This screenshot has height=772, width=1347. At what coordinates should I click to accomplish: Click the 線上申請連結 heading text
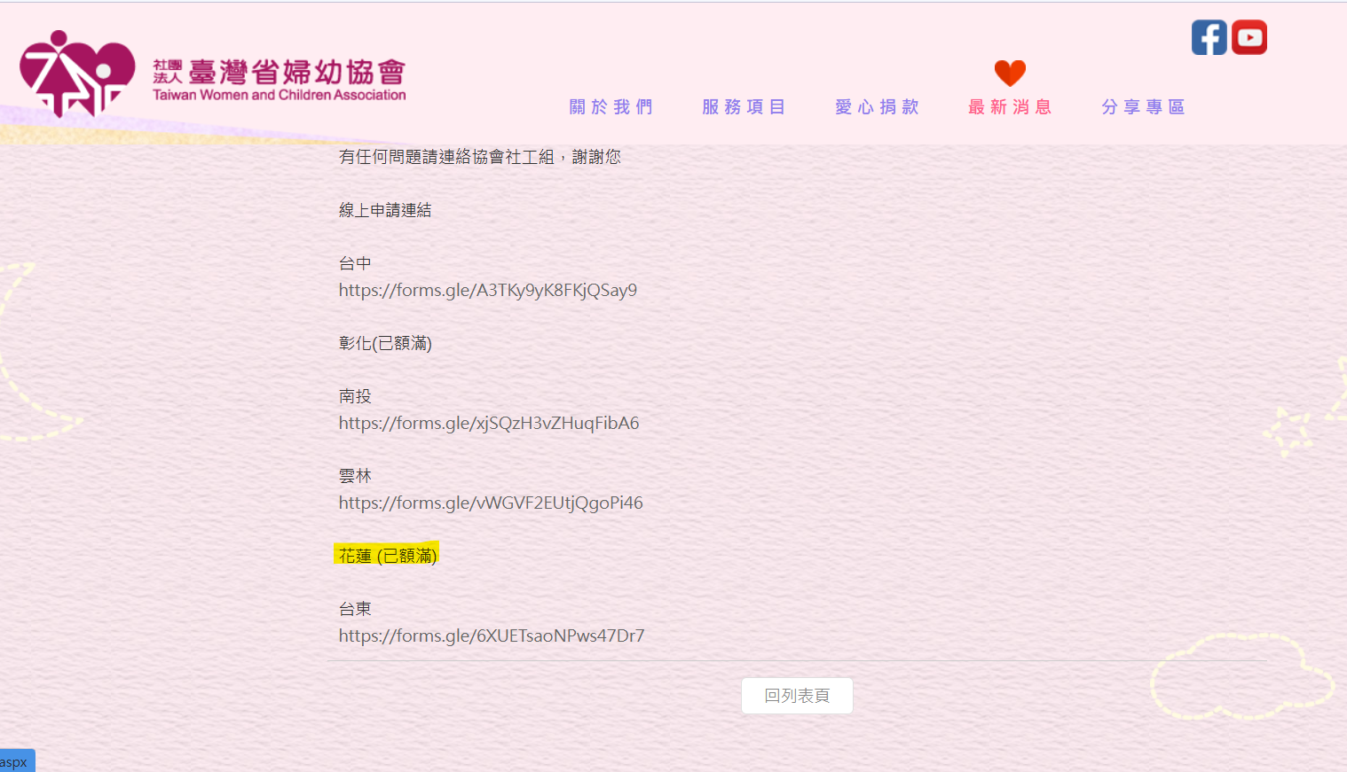tap(385, 210)
